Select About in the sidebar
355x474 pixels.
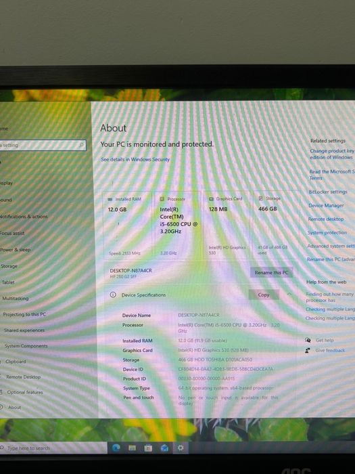tap(14, 408)
